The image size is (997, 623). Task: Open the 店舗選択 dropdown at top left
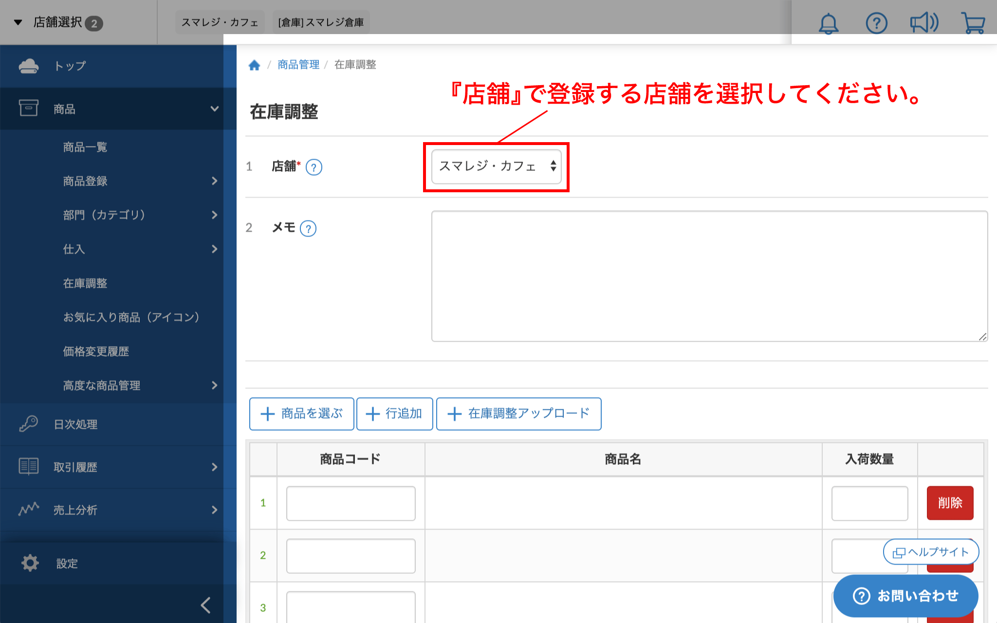tap(58, 22)
